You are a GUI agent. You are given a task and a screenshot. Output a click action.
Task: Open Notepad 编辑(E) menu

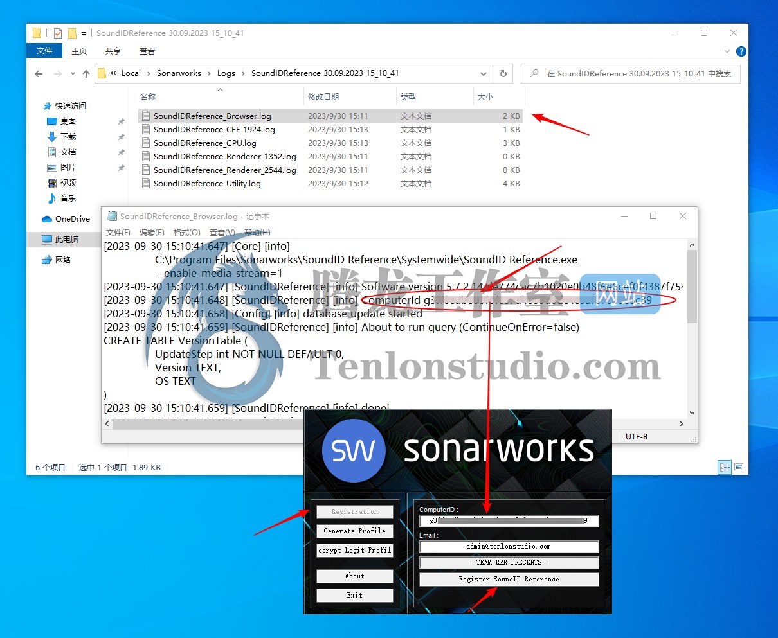(x=152, y=233)
